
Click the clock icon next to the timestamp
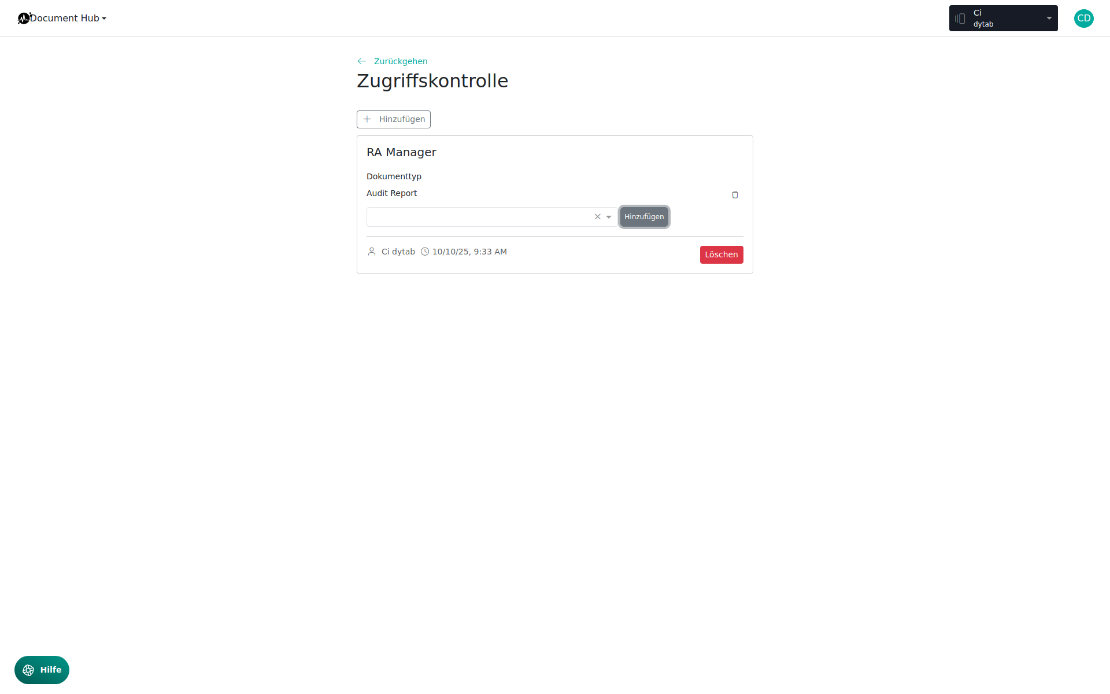coord(425,252)
